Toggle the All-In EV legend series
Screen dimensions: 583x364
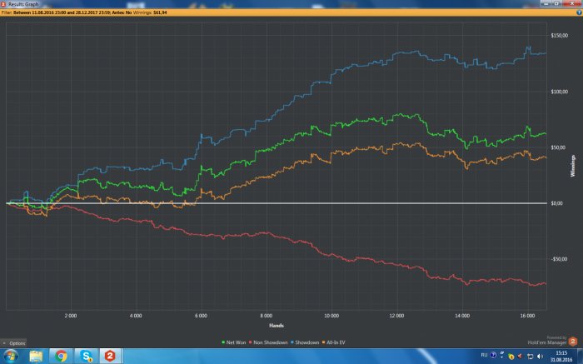333,342
